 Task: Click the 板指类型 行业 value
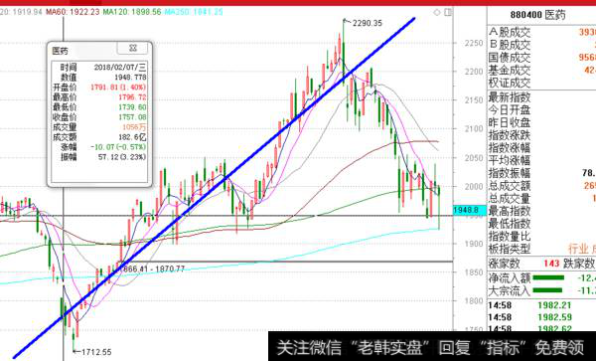point(577,250)
